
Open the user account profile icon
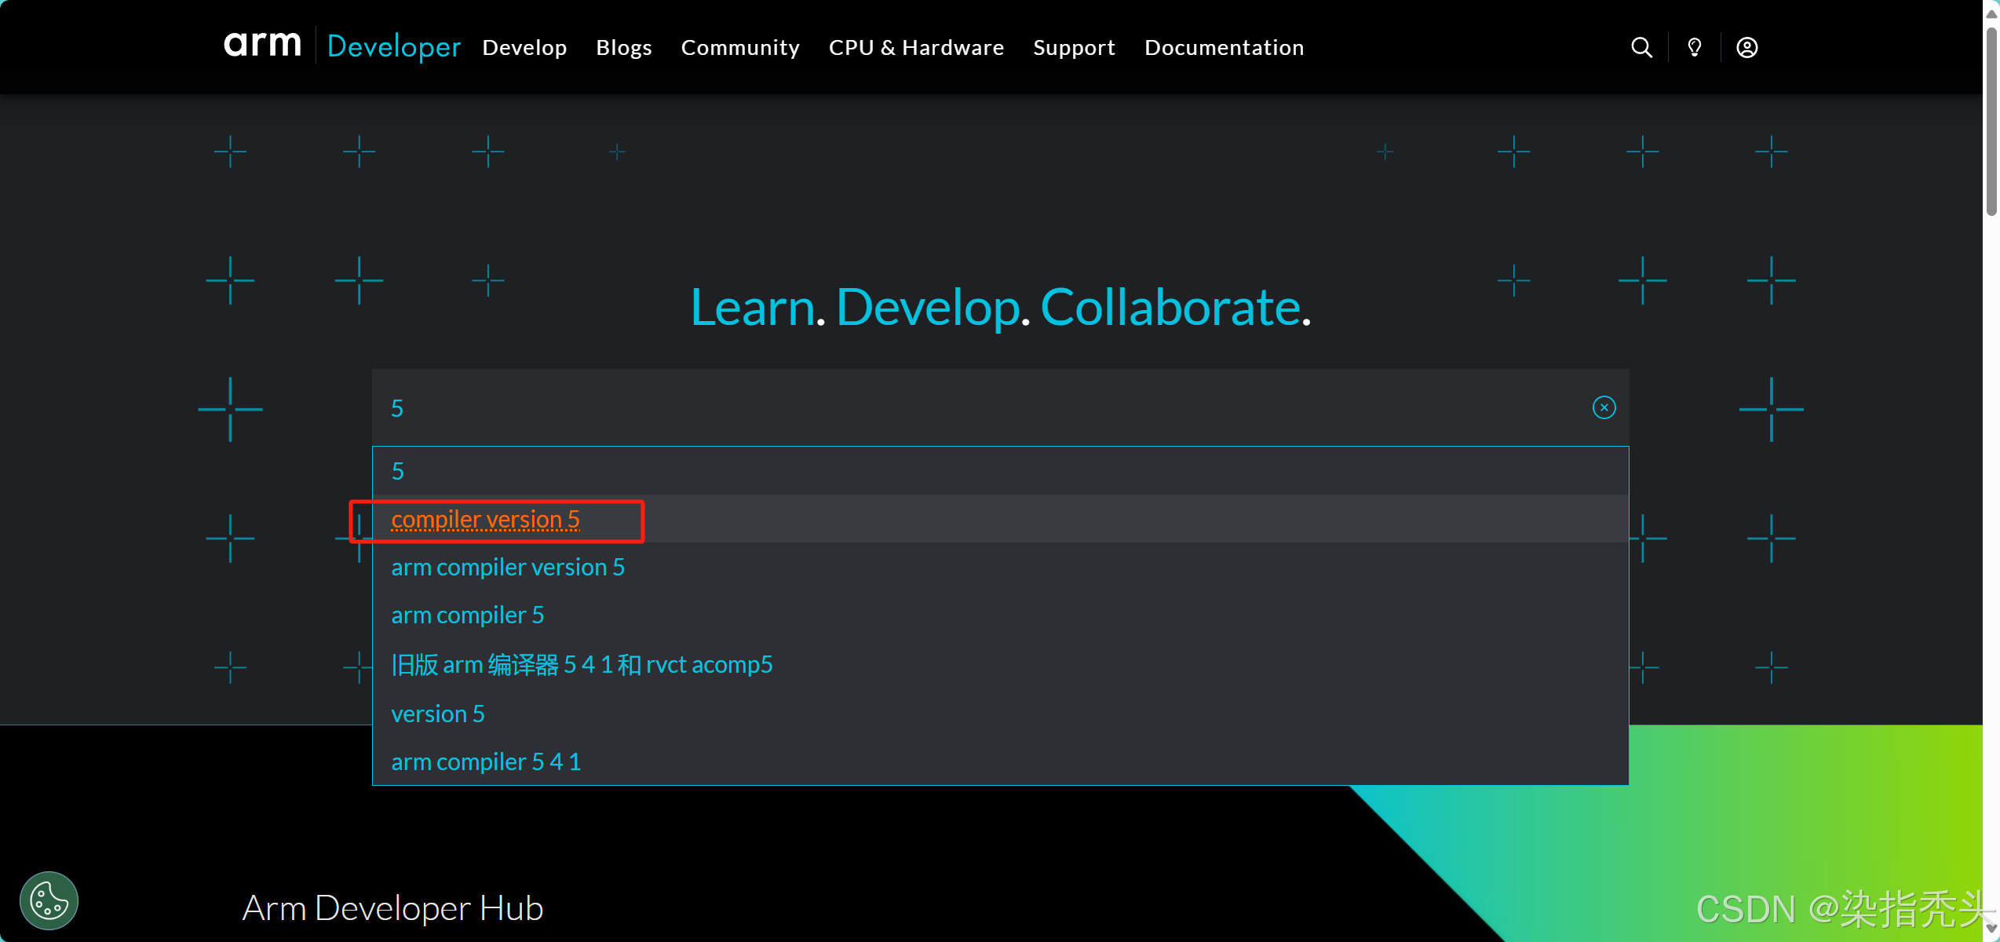tap(1746, 47)
